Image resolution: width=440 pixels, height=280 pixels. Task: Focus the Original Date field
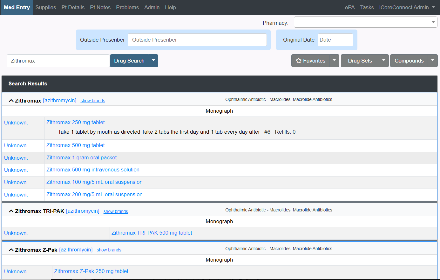(x=335, y=40)
